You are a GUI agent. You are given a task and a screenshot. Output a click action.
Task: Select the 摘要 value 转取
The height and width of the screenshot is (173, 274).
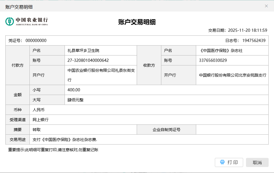point(37,130)
